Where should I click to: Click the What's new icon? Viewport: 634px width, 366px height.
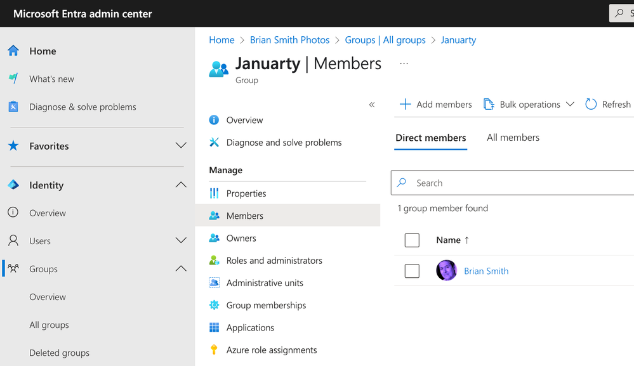pyautogui.click(x=13, y=79)
